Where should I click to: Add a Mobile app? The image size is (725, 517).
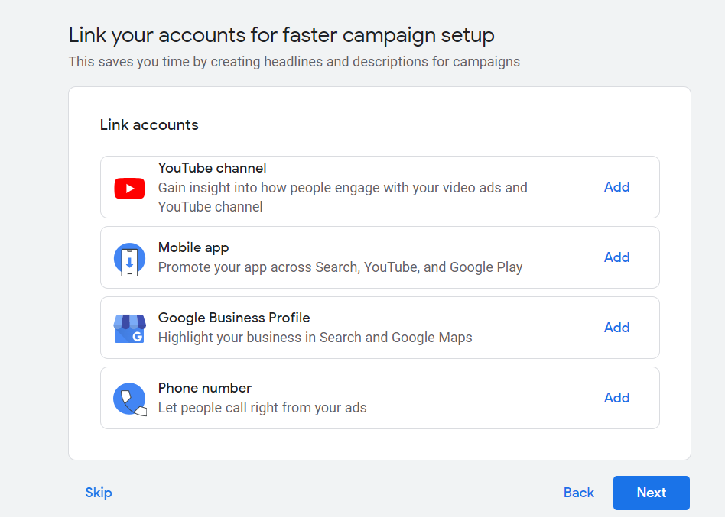(x=616, y=257)
